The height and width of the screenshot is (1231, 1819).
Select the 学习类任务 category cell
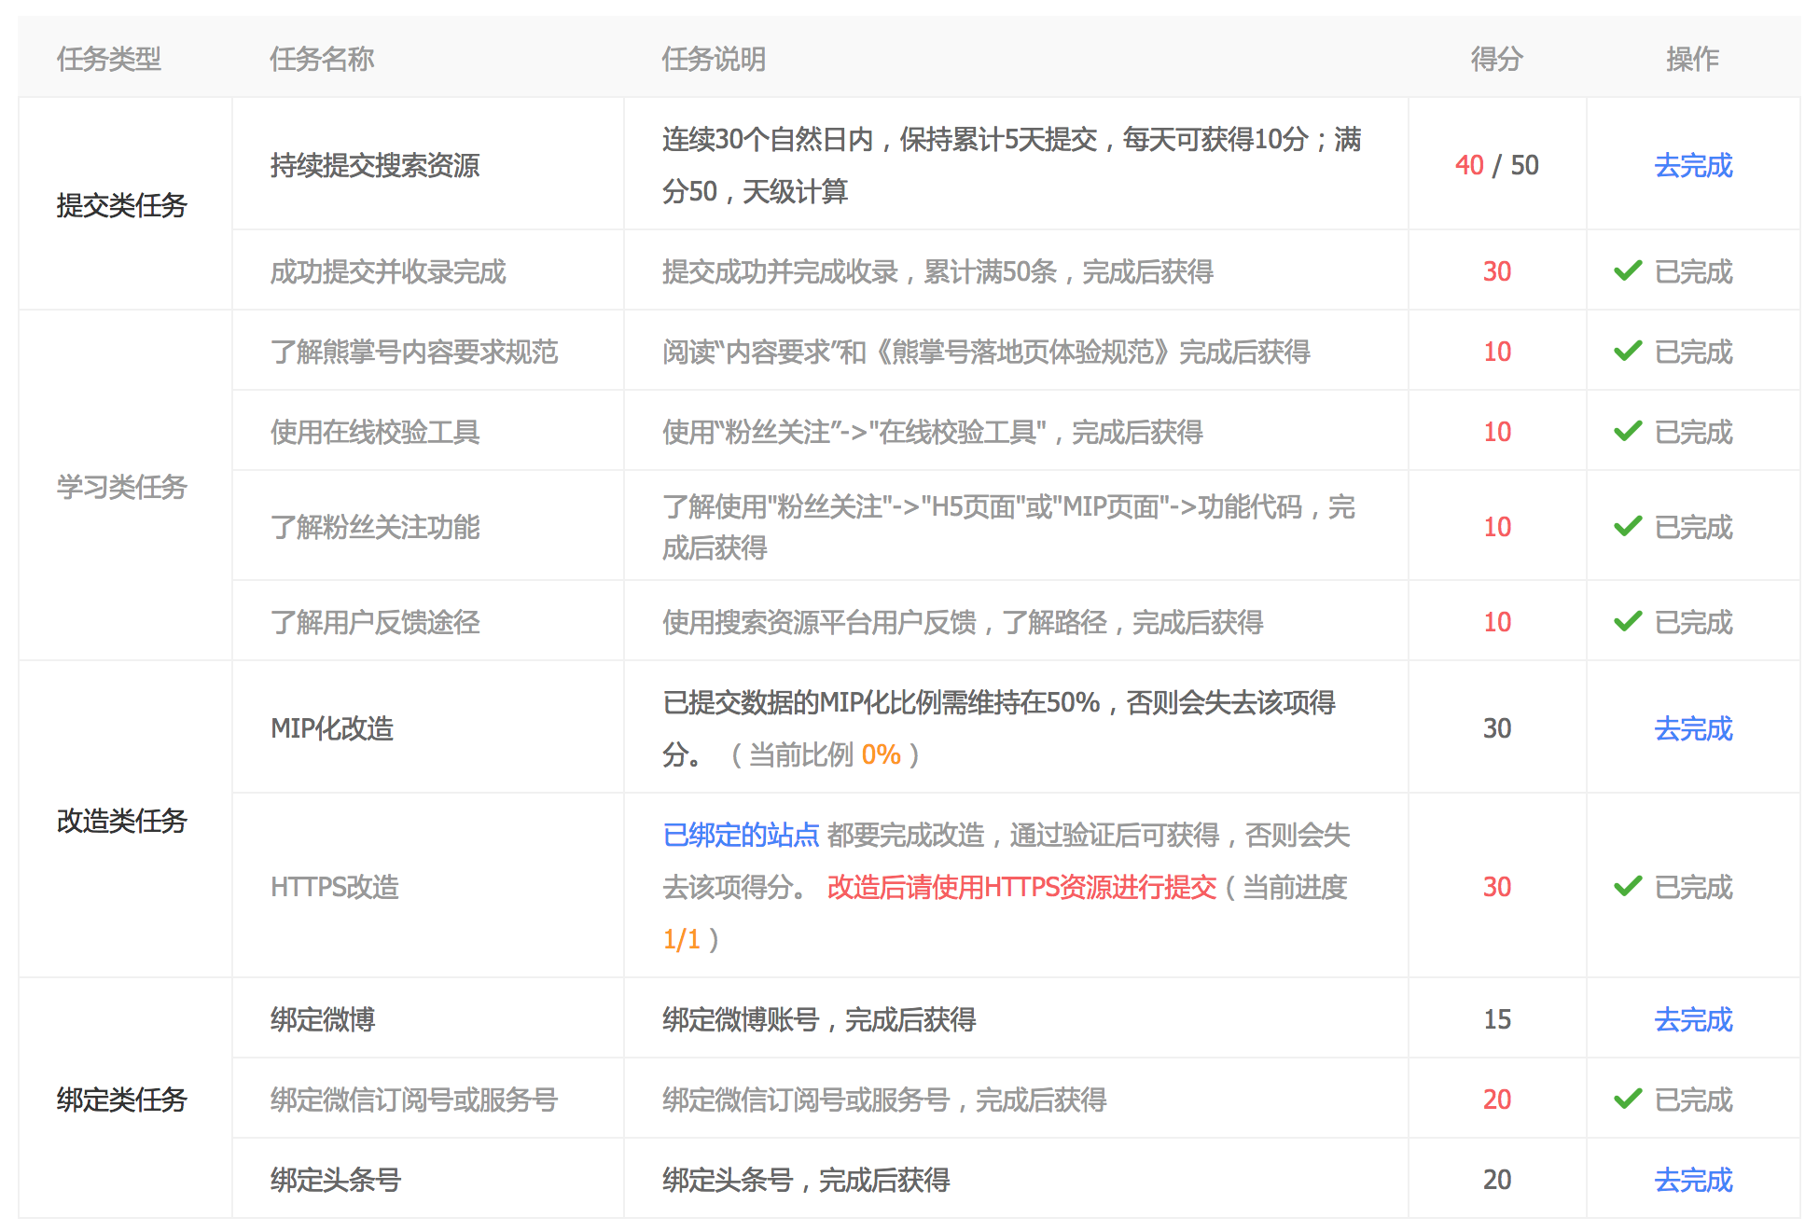121,487
